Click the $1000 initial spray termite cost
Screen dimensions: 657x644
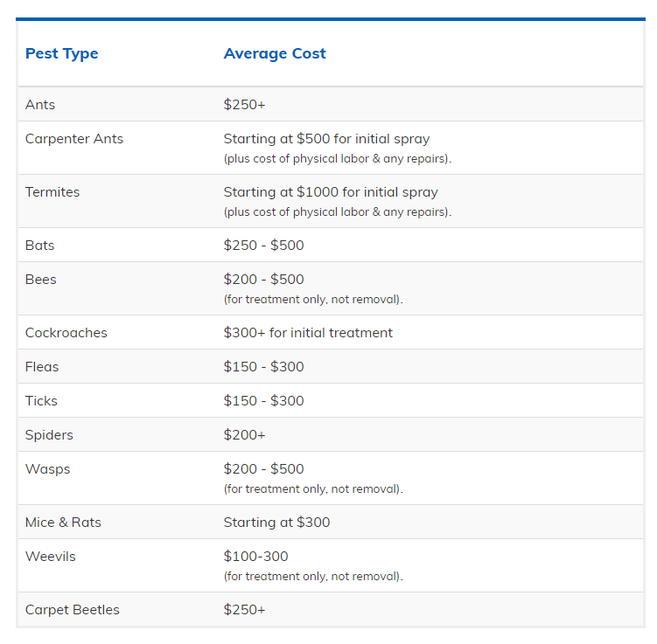tap(331, 192)
